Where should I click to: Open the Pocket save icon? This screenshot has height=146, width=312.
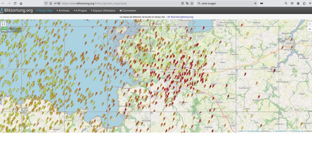(x=292, y=3)
